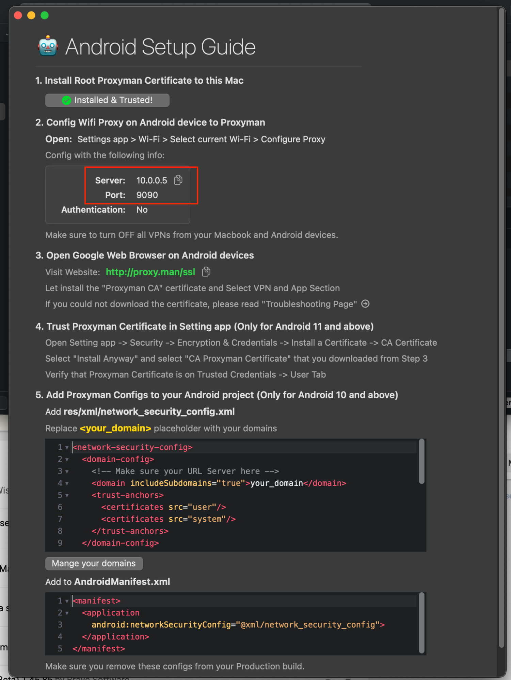Click inside certificates src="system" code line

coord(169,519)
